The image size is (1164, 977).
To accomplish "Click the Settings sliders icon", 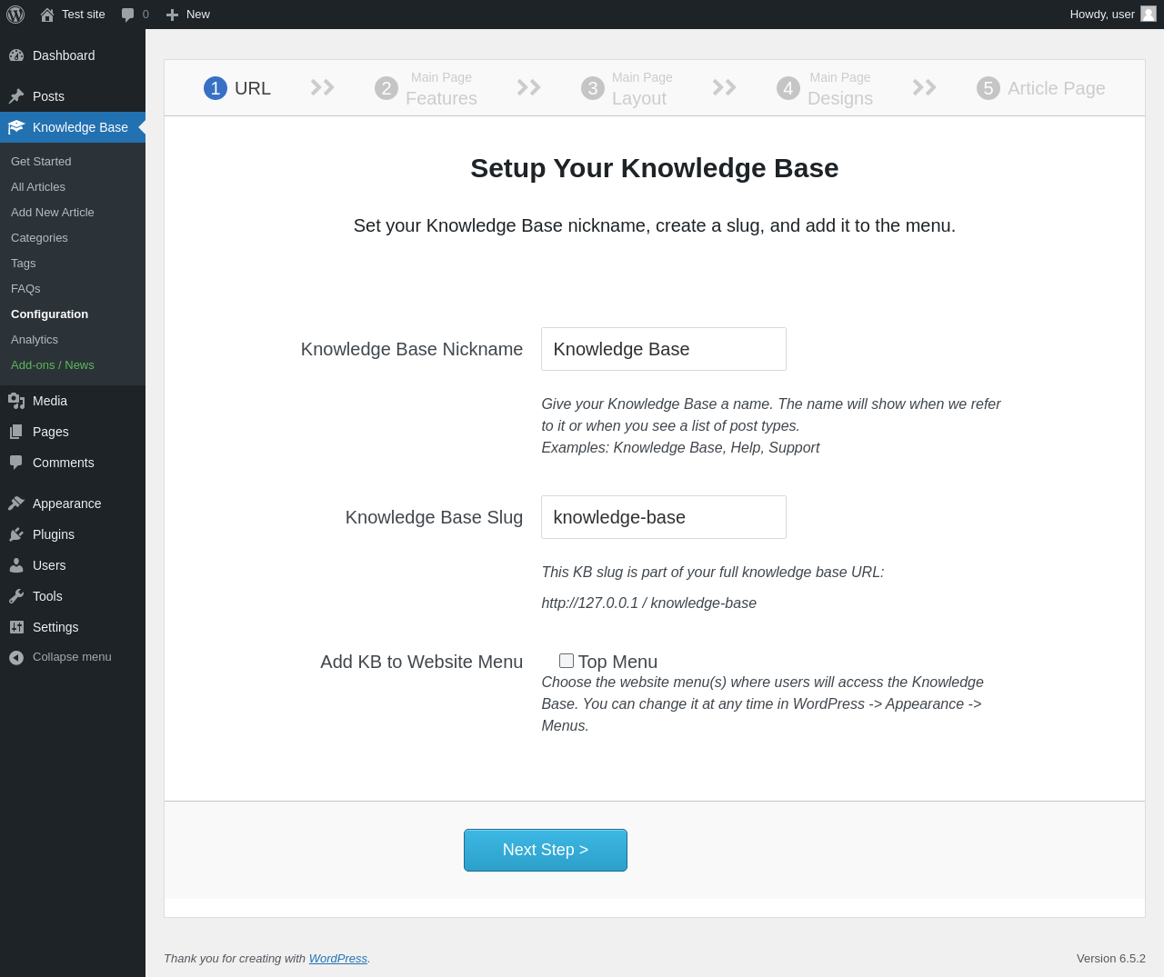I will pos(16,627).
